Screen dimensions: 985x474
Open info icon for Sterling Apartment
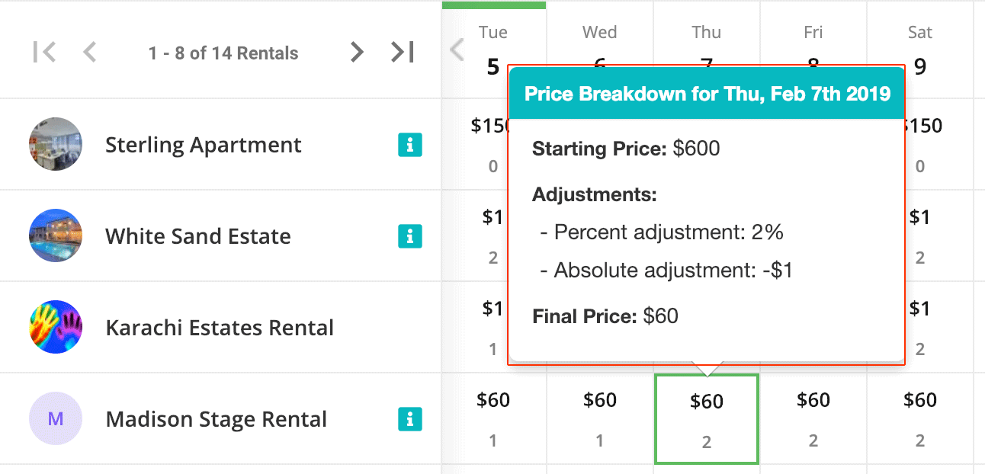coord(410,145)
